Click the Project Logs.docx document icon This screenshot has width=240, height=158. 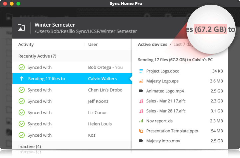click(x=141, y=71)
